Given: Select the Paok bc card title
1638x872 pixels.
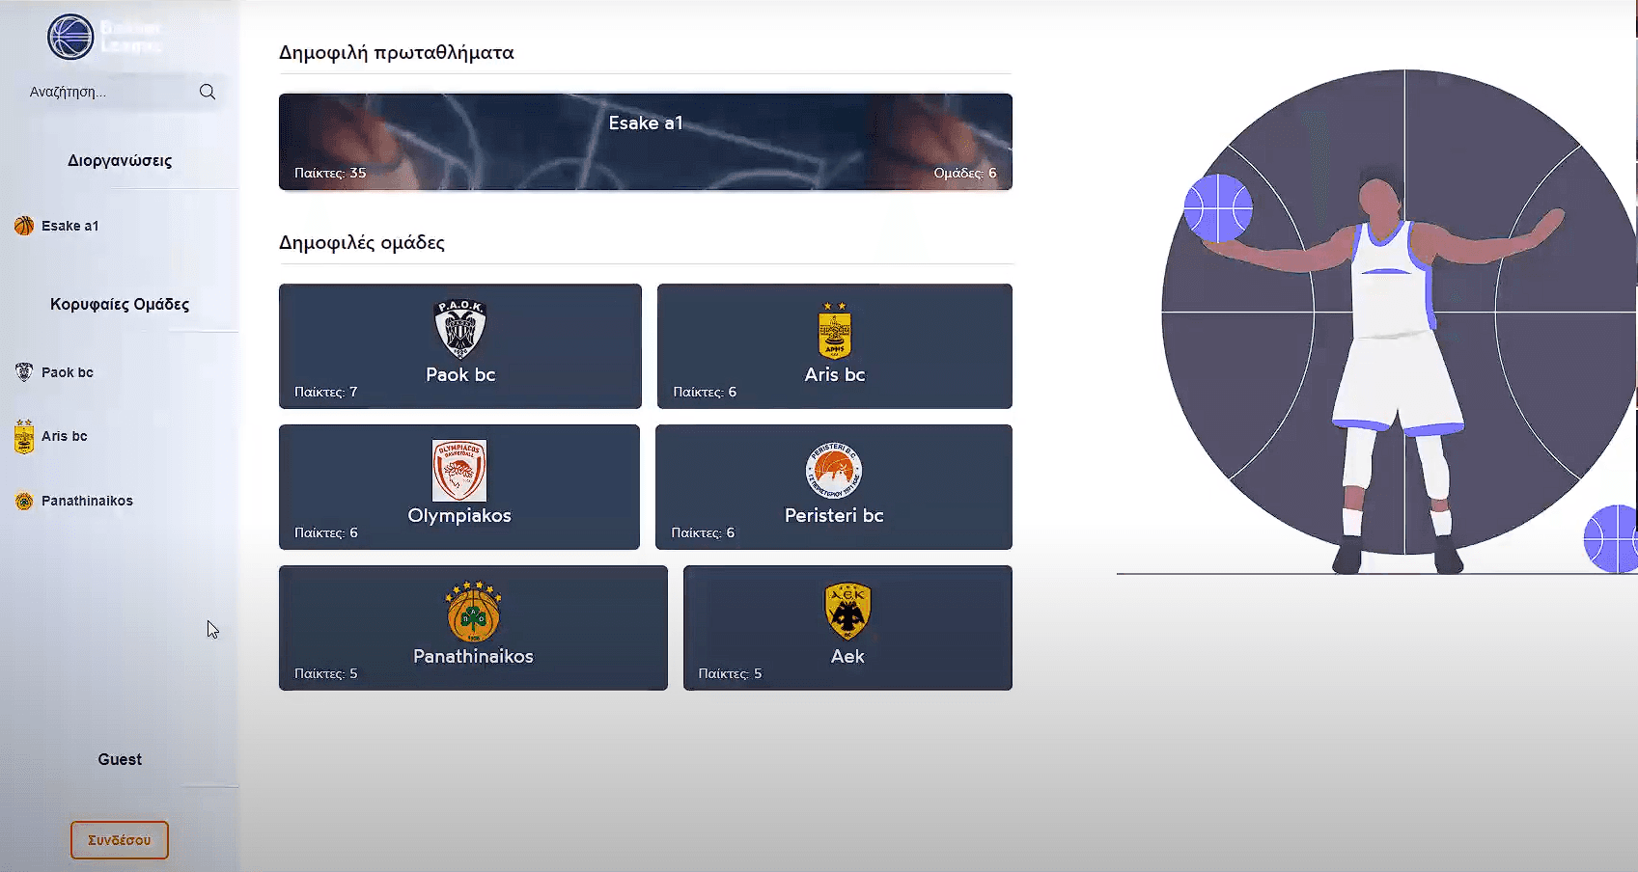Looking at the screenshot, I should coord(460,374).
